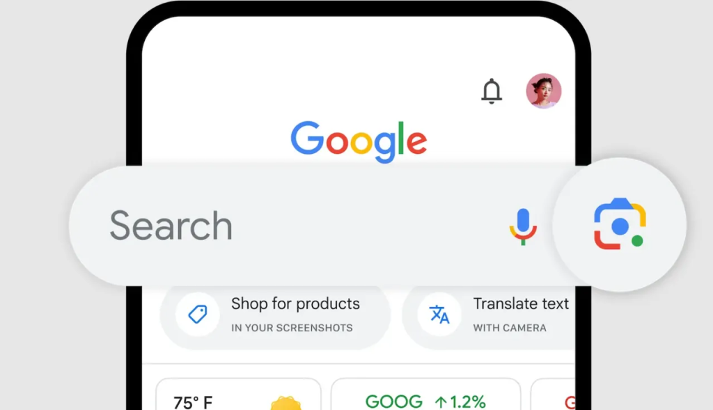Tap the gray Search placeholder text
Viewport: 713px width, 410px height.
(x=171, y=226)
